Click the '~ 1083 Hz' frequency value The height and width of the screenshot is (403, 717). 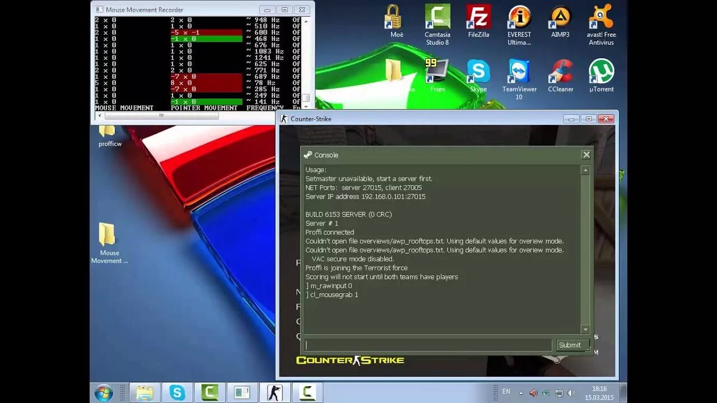click(265, 51)
